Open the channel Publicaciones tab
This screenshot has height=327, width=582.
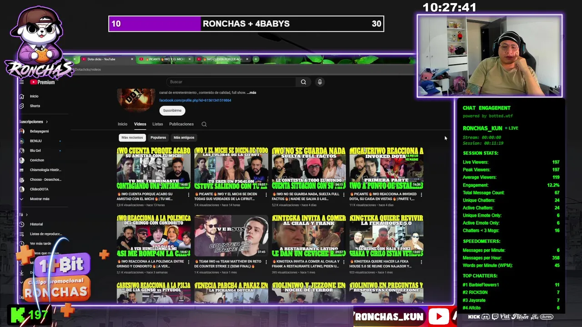(x=181, y=124)
